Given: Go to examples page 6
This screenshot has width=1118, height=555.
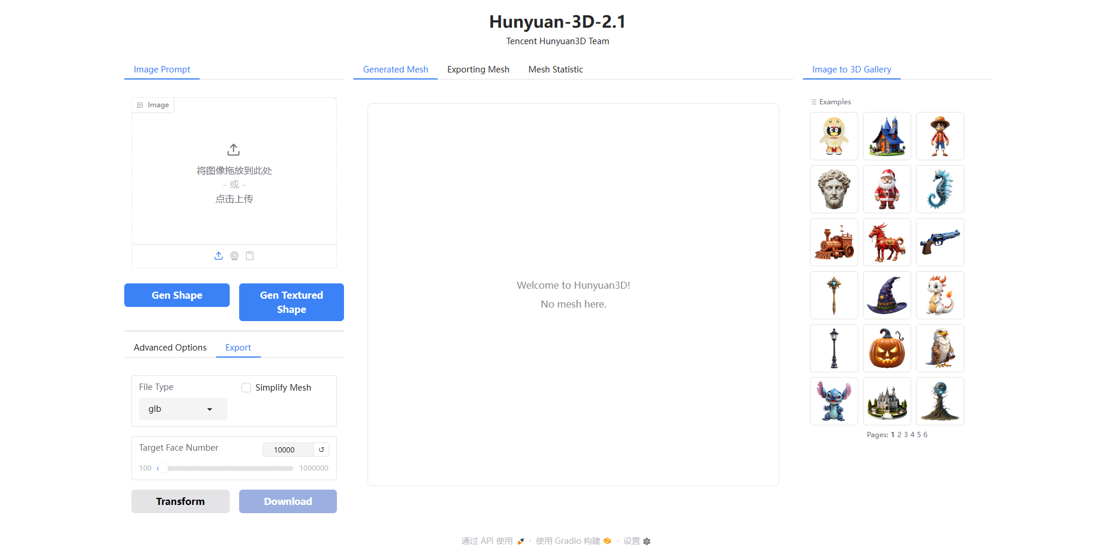Looking at the screenshot, I should [x=925, y=435].
